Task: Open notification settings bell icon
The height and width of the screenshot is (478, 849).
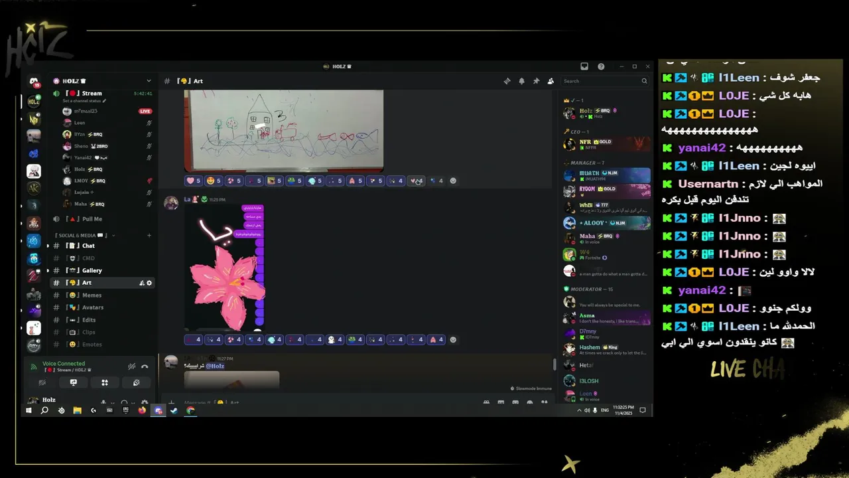Action: point(521,81)
